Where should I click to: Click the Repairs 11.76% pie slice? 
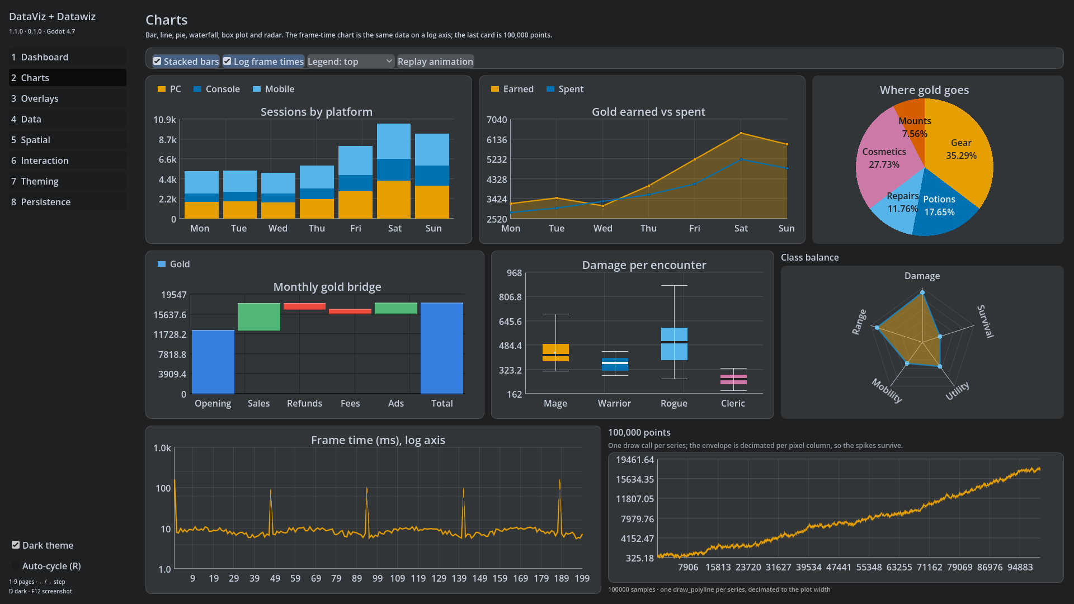click(902, 202)
